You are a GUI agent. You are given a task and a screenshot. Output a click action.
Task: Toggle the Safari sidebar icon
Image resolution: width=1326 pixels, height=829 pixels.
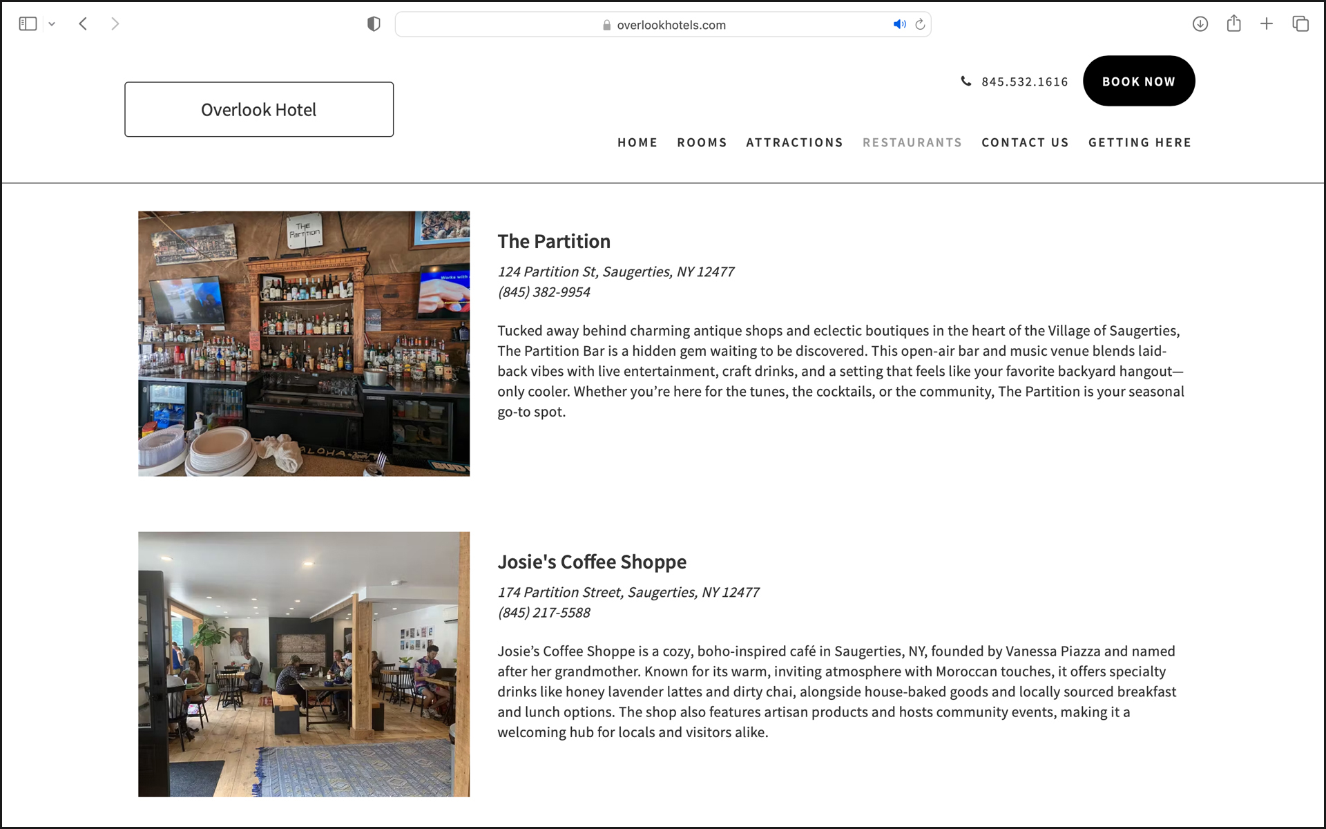point(28,24)
